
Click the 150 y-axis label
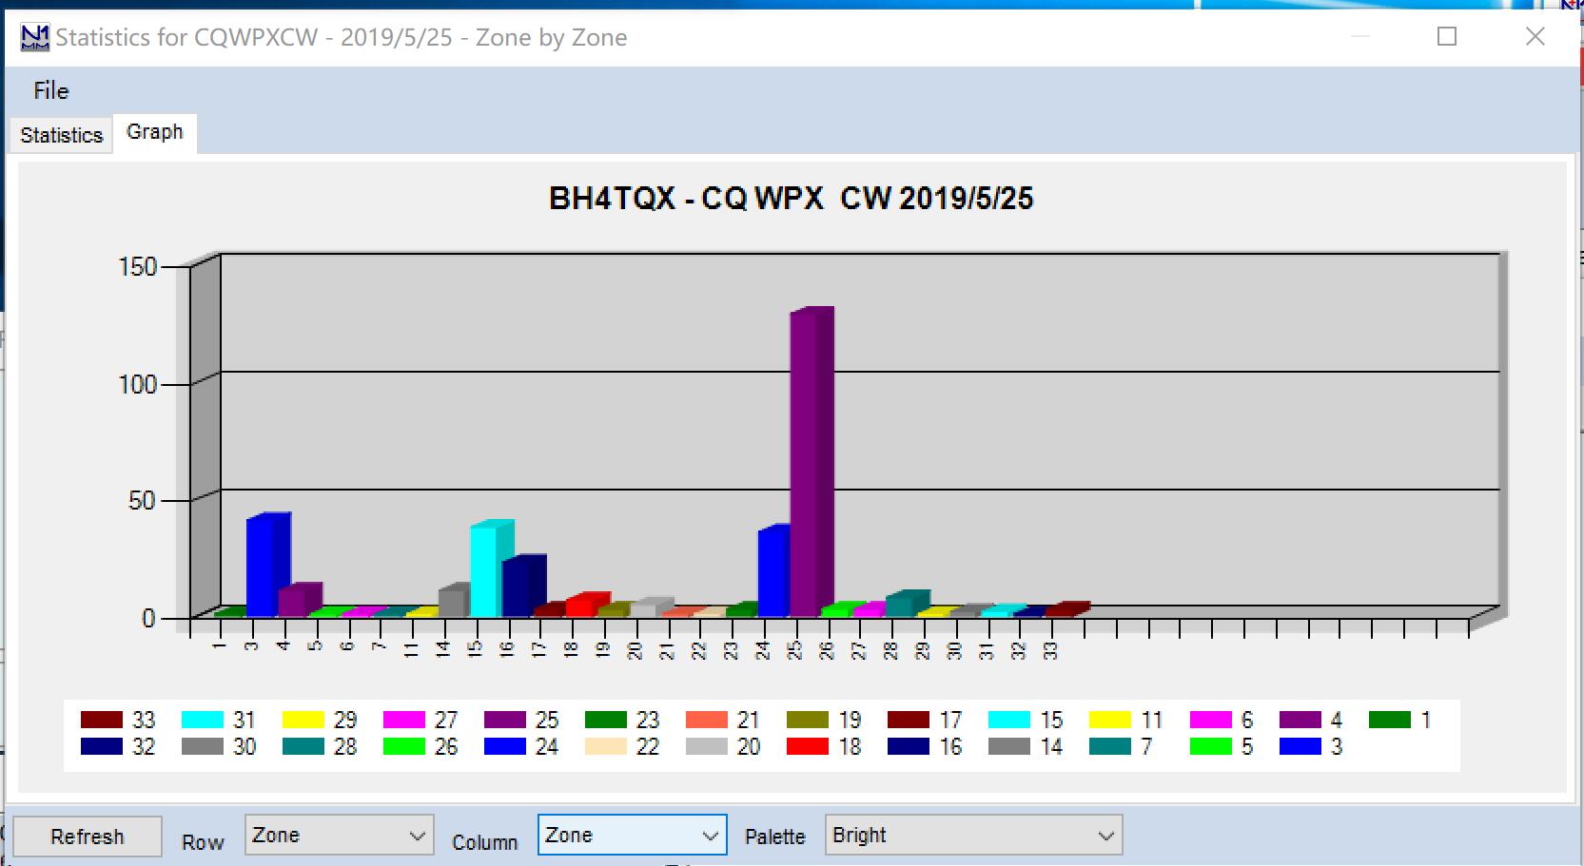point(137,267)
